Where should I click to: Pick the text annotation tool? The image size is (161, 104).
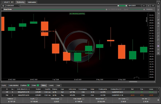(x=158, y=43)
